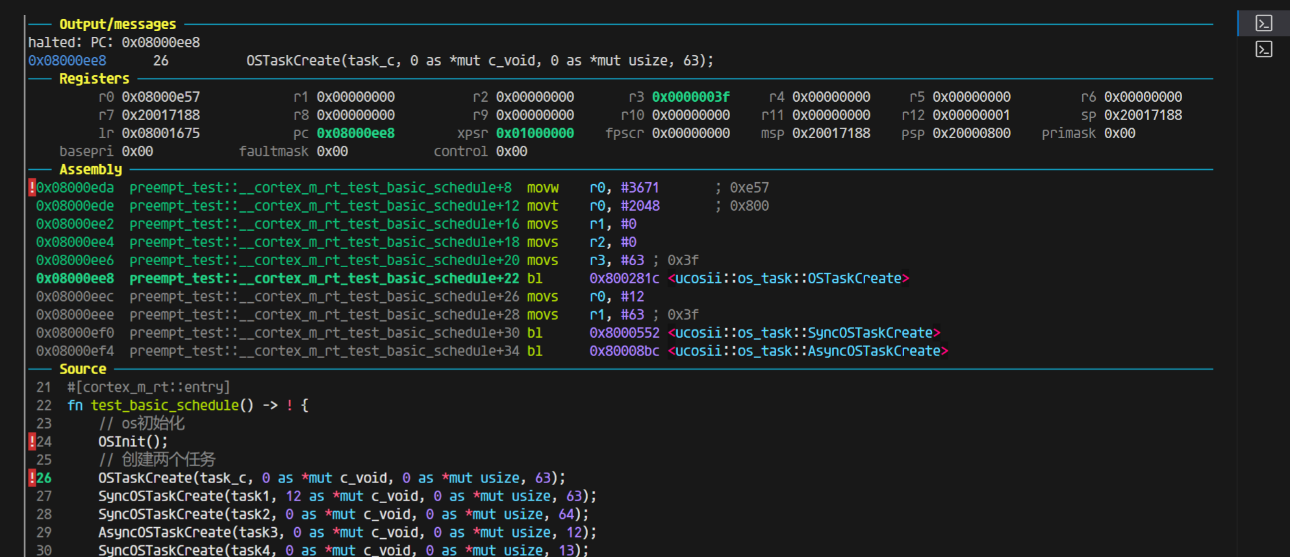Click assembly address 0x08000ede
Image resolution: width=1290 pixels, height=557 pixels.
pos(75,206)
